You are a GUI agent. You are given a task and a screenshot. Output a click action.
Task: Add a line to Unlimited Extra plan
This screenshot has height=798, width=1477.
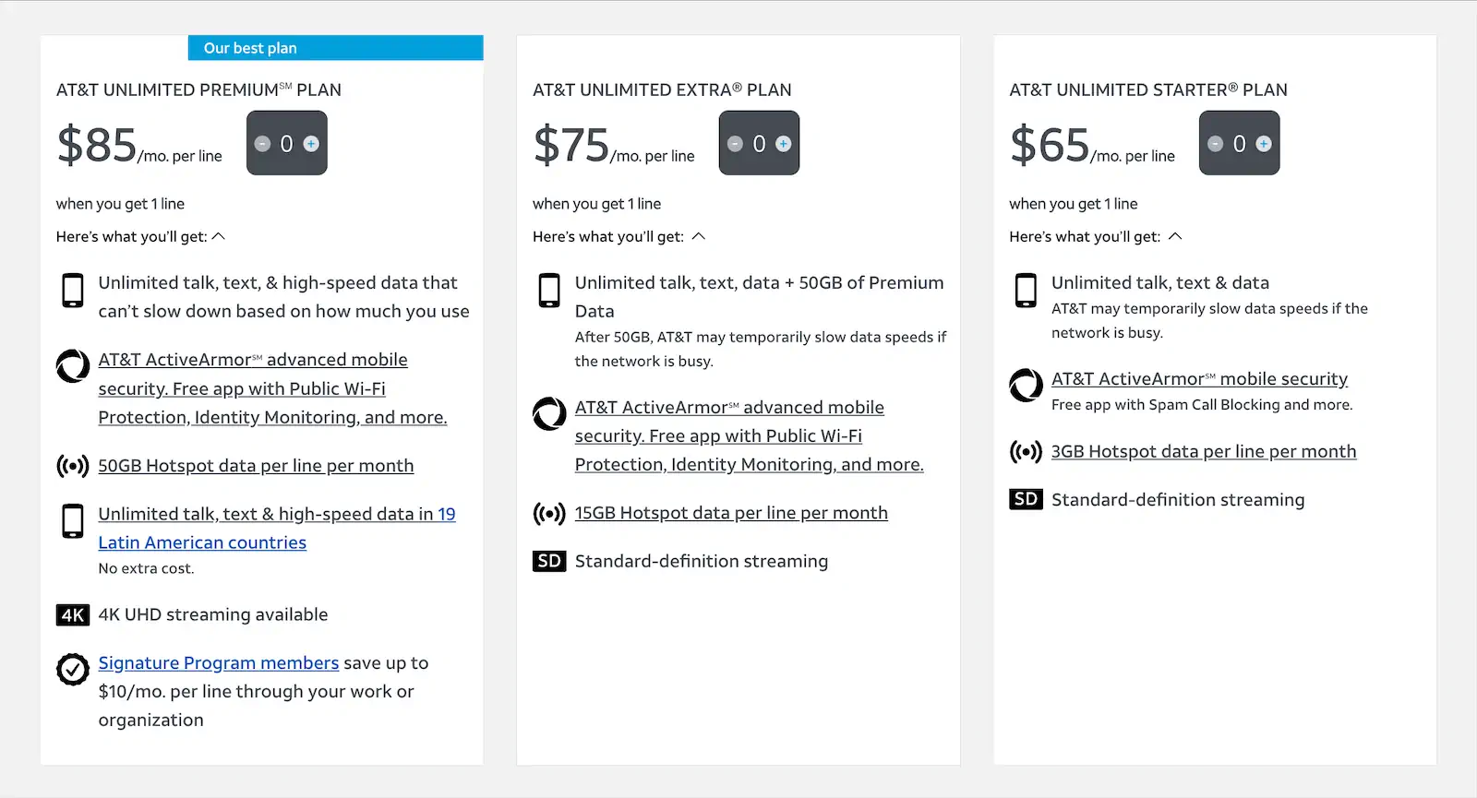784,144
